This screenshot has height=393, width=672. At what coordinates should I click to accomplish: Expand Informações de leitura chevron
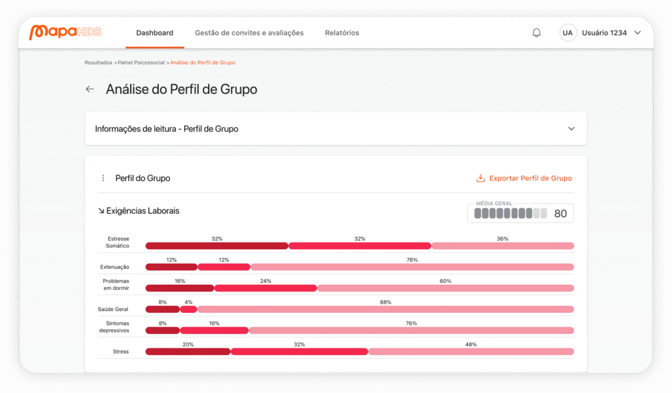pyautogui.click(x=571, y=129)
